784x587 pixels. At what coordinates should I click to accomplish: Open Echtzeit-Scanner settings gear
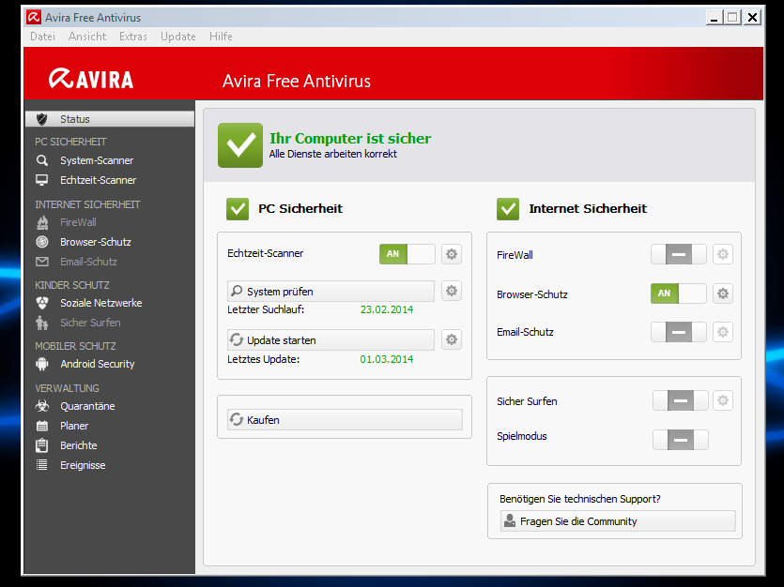click(452, 254)
